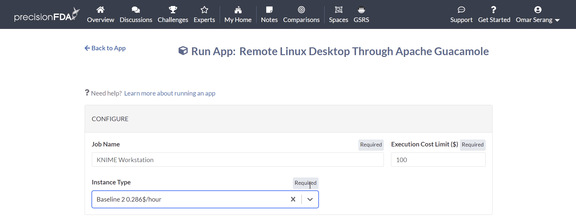Viewport: 576px width, 223px height.
Task: Click the Back to App link
Action: coord(105,48)
